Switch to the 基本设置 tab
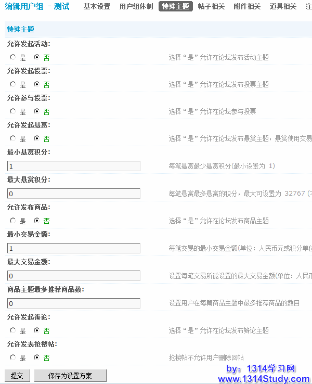 pos(97,7)
